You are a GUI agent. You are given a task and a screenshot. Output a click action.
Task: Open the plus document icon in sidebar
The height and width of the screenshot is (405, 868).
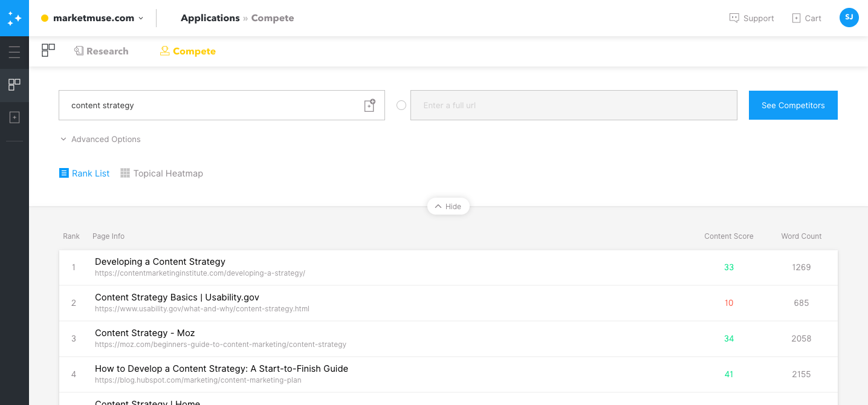coord(15,117)
